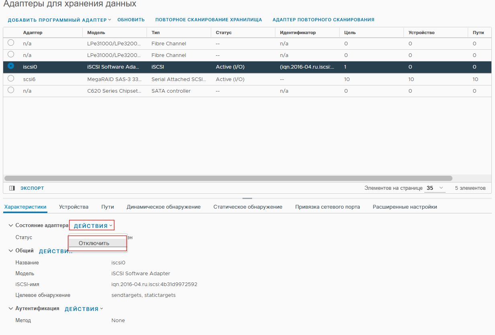The width and height of the screenshot is (495, 335).
Task: Select the iscsi0 adapter radio button
Action: pyautogui.click(x=11, y=66)
